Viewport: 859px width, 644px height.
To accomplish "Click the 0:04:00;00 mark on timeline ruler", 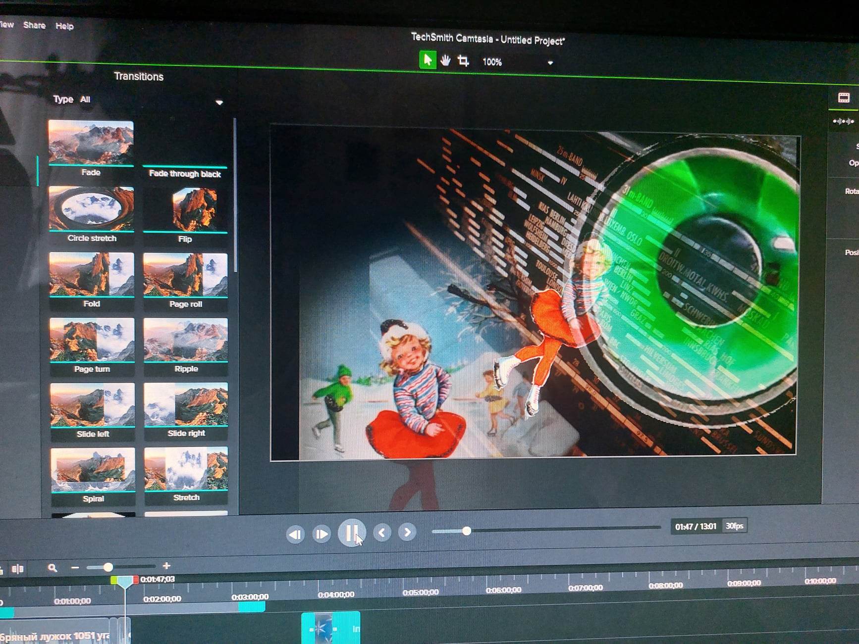I will (x=336, y=594).
